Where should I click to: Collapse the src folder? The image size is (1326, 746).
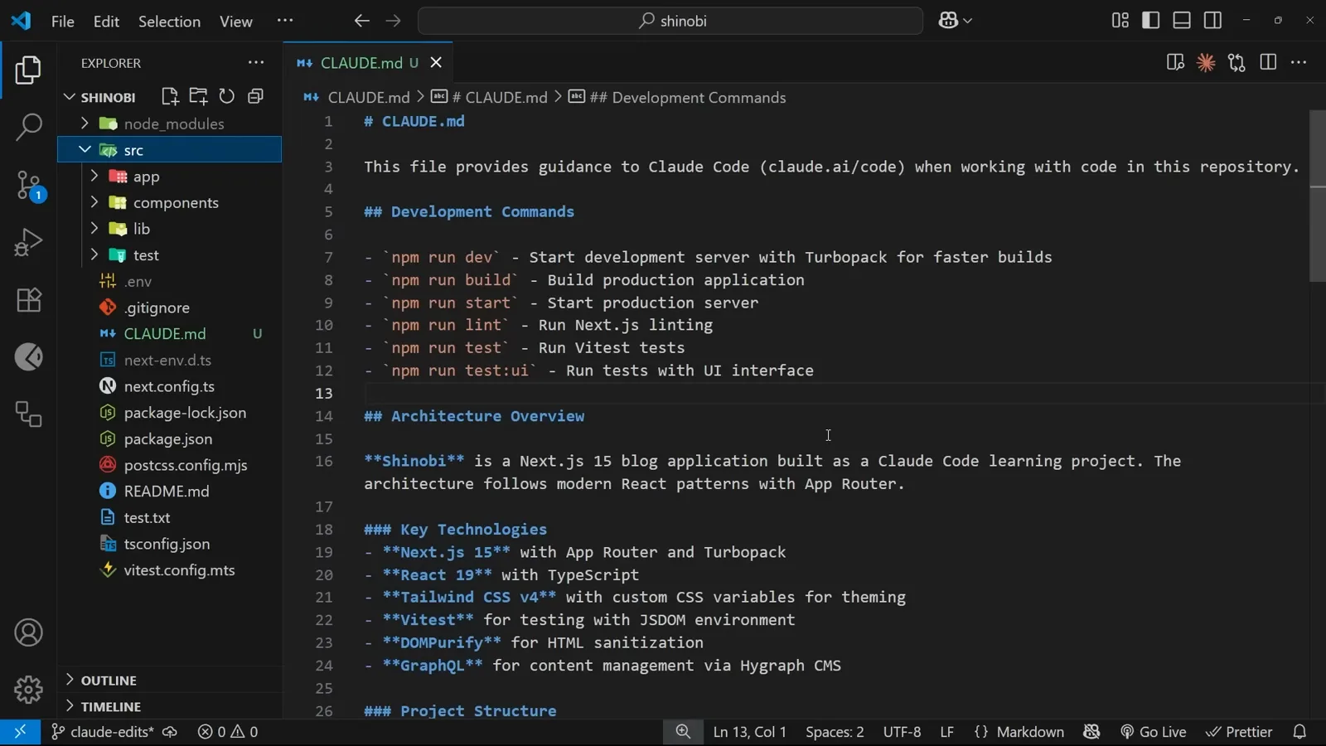[85, 150]
